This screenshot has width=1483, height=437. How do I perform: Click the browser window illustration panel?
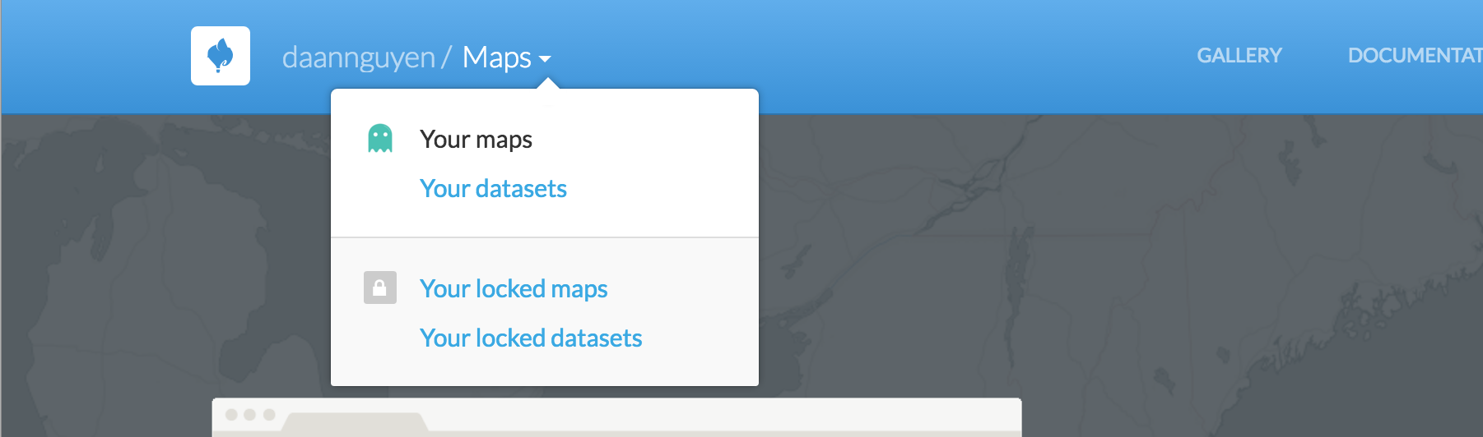616,417
